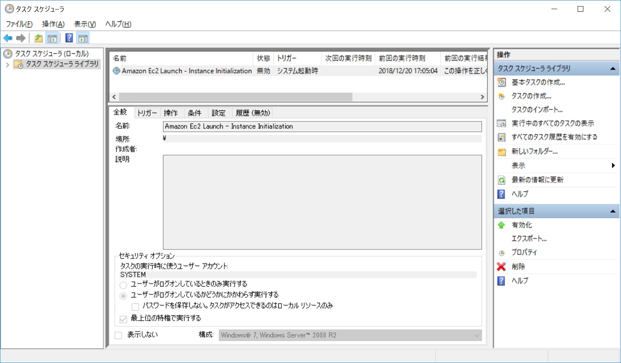621x363 pixels.
Task: Toggle the console tree pane toolbar icon
Action: (x=52, y=38)
